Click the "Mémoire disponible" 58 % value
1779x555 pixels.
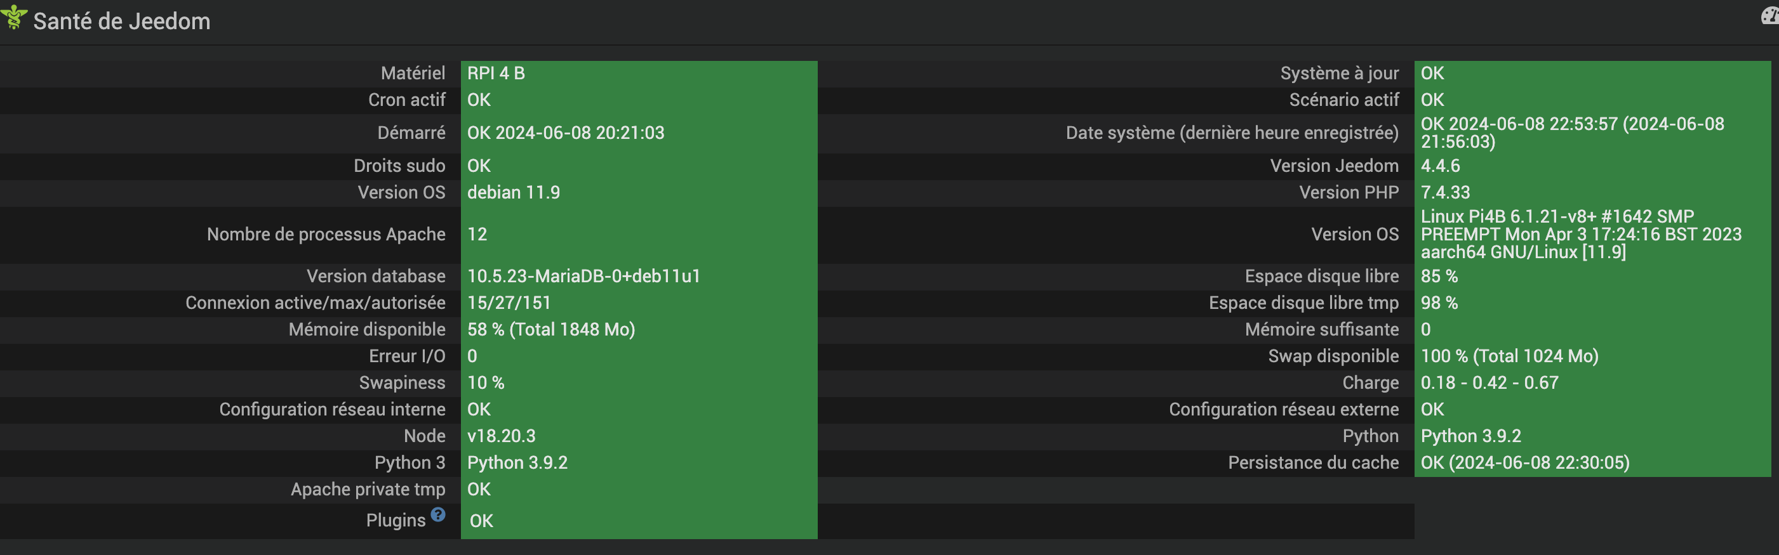550,329
